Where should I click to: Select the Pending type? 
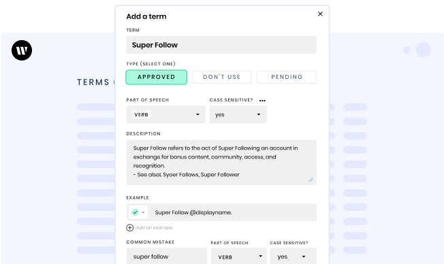[x=287, y=77]
